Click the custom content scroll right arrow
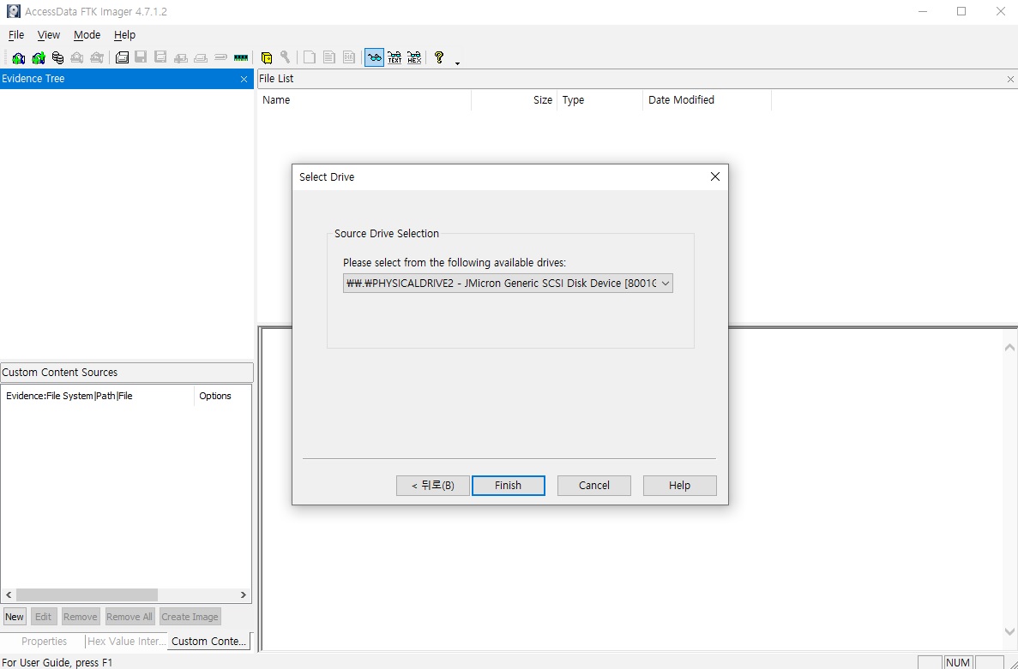This screenshot has height=669, width=1018. point(244,594)
